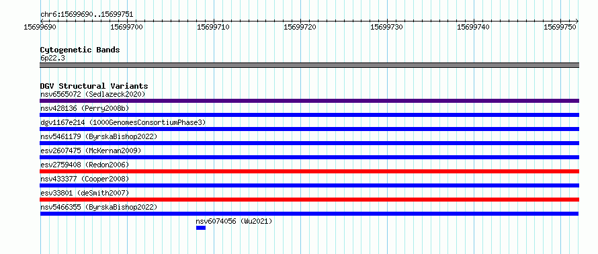Screen dimensions: 598x254
Task: Open dgv1167e214 (1000GenomesConsortiumPhase3) label
Action: coord(123,122)
